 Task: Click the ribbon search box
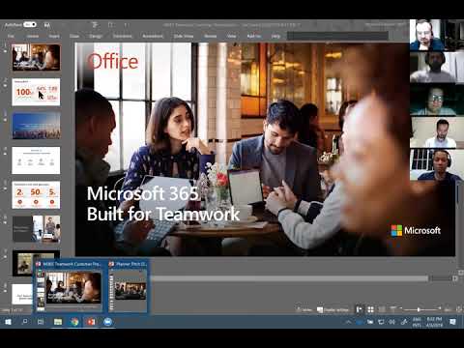337,36
